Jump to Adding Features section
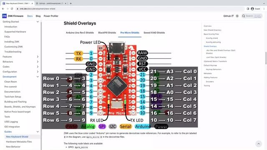 coord(210,77)
